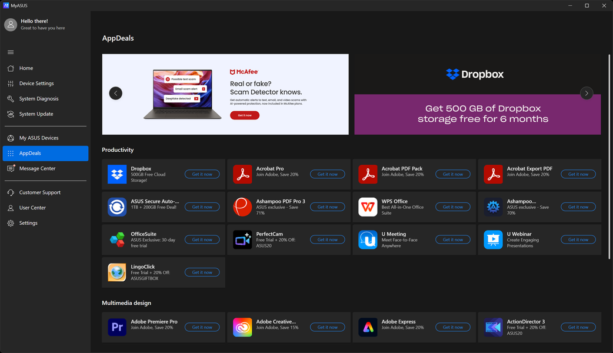613x353 pixels.
Task: Click Get it now for Adobe Premiere Pro
Action: [202, 327]
